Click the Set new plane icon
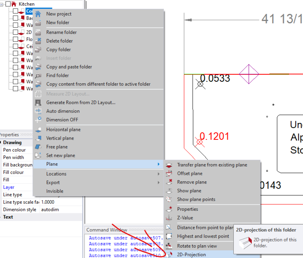The height and width of the screenshot is (258, 303). 38,155
